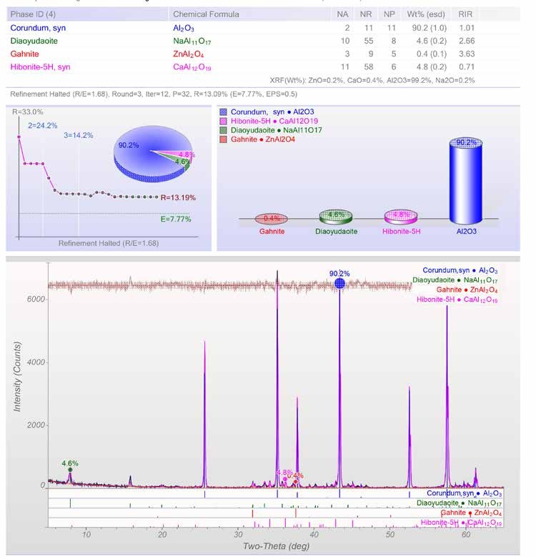Click the Hibonite-5H entry in the pattern legend

pos(457,300)
